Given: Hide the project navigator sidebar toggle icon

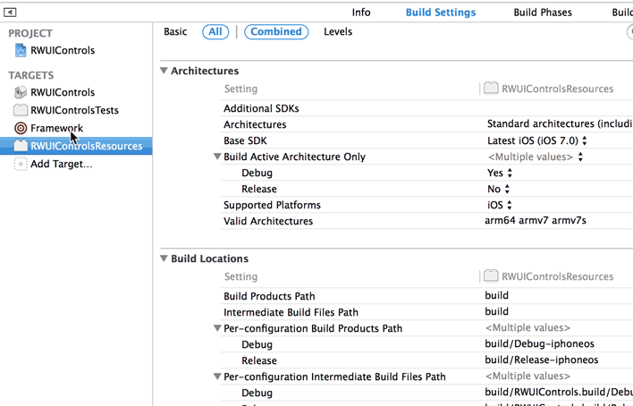Looking at the screenshot, I should click(10, 13).
